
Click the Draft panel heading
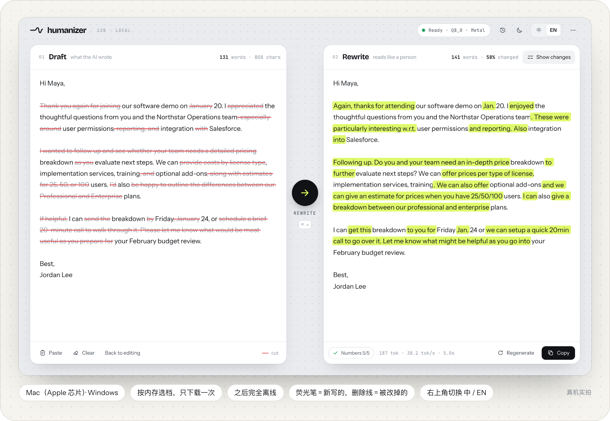[57, 57]
